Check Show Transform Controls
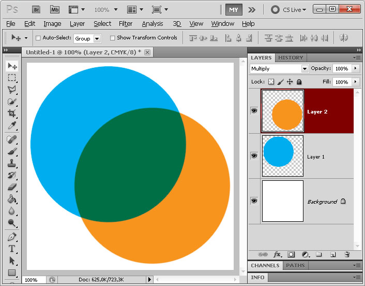 click(x=112, y=38)
